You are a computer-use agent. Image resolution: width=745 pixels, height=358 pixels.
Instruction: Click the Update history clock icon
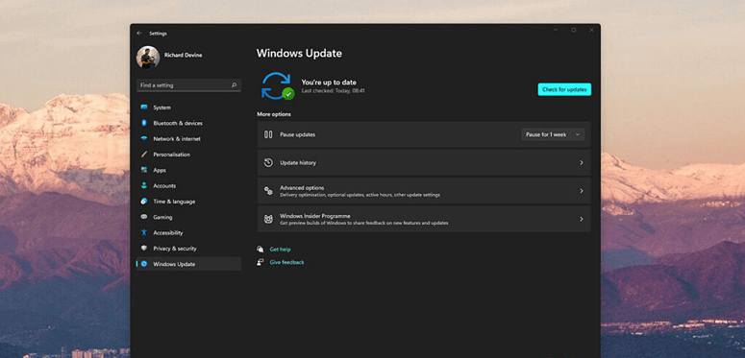pos(268,162)
